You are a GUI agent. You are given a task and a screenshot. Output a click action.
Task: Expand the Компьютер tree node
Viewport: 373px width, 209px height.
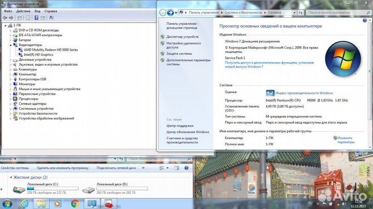[10, 74]
